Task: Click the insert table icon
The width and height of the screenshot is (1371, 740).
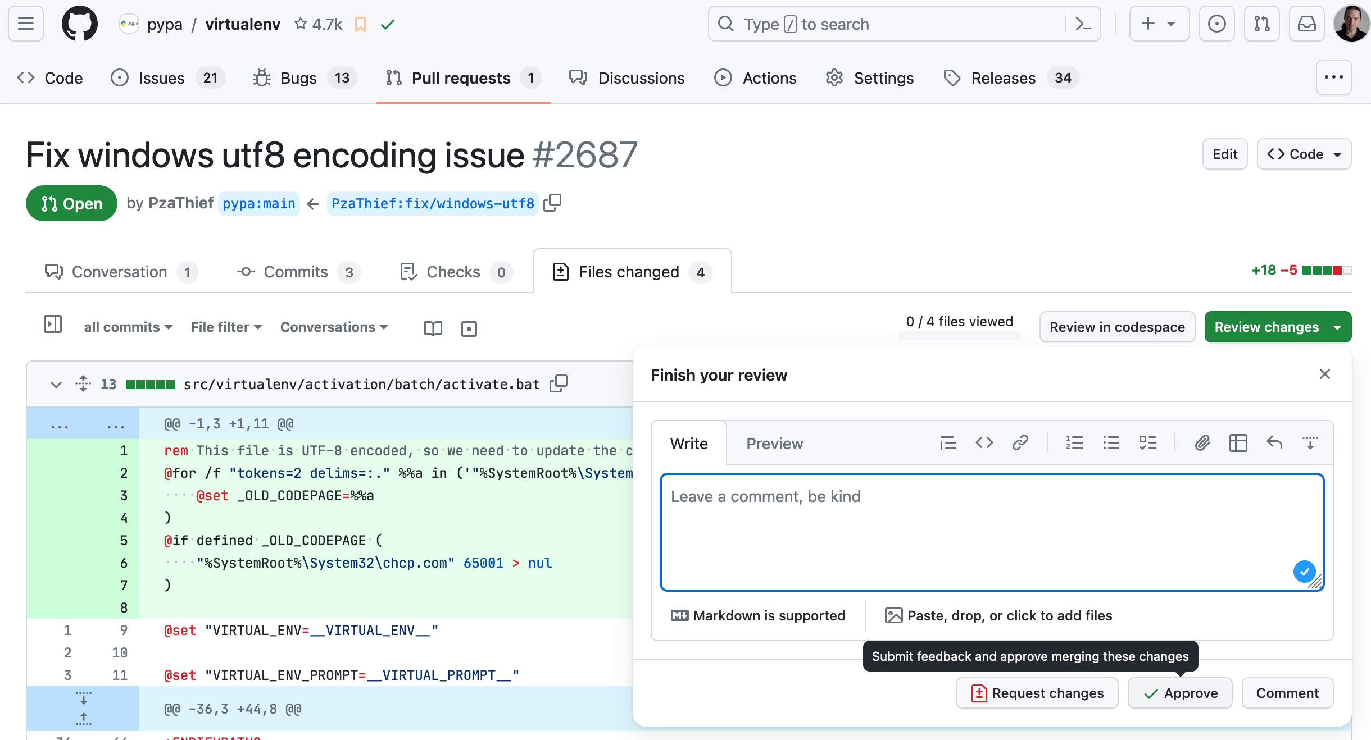Action: [x=1238, y=443]
